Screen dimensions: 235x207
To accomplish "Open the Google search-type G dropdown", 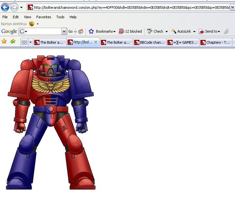I will click(x=23, y=31).
